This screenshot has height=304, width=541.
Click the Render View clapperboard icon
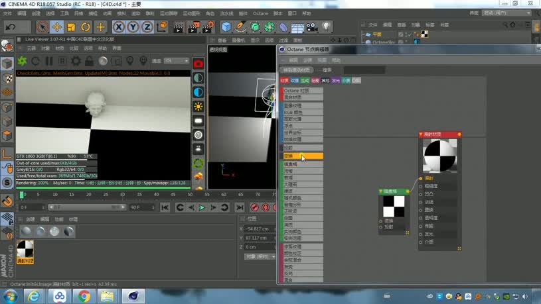[x=179, y=27]
